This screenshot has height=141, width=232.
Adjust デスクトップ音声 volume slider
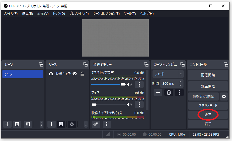tap(108, 84)
